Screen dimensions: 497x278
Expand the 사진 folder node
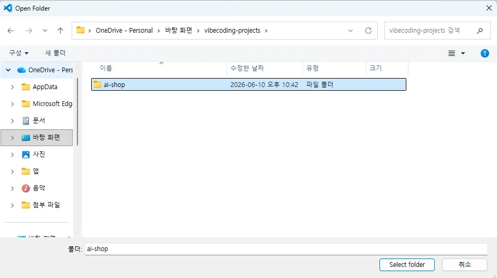click(x=12, y=155)
